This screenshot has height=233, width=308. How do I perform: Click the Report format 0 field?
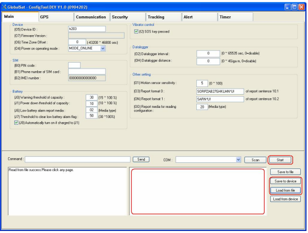[x=220, y=92]
